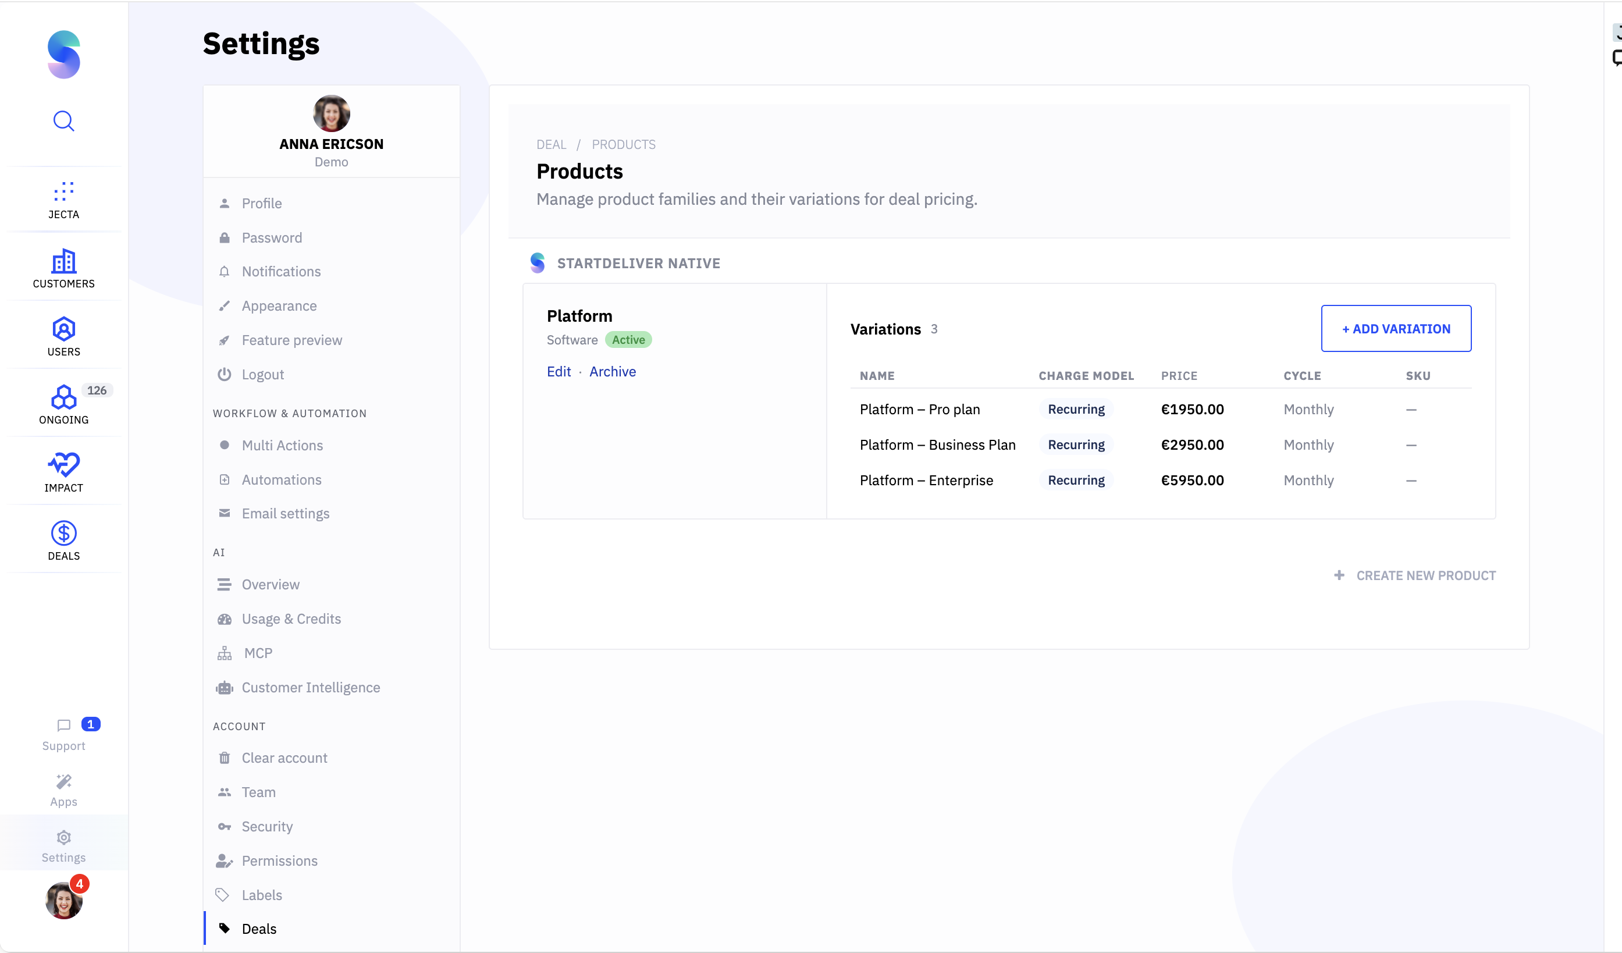Open Security settings
The image size is (1622, 953).
point(266,826)
